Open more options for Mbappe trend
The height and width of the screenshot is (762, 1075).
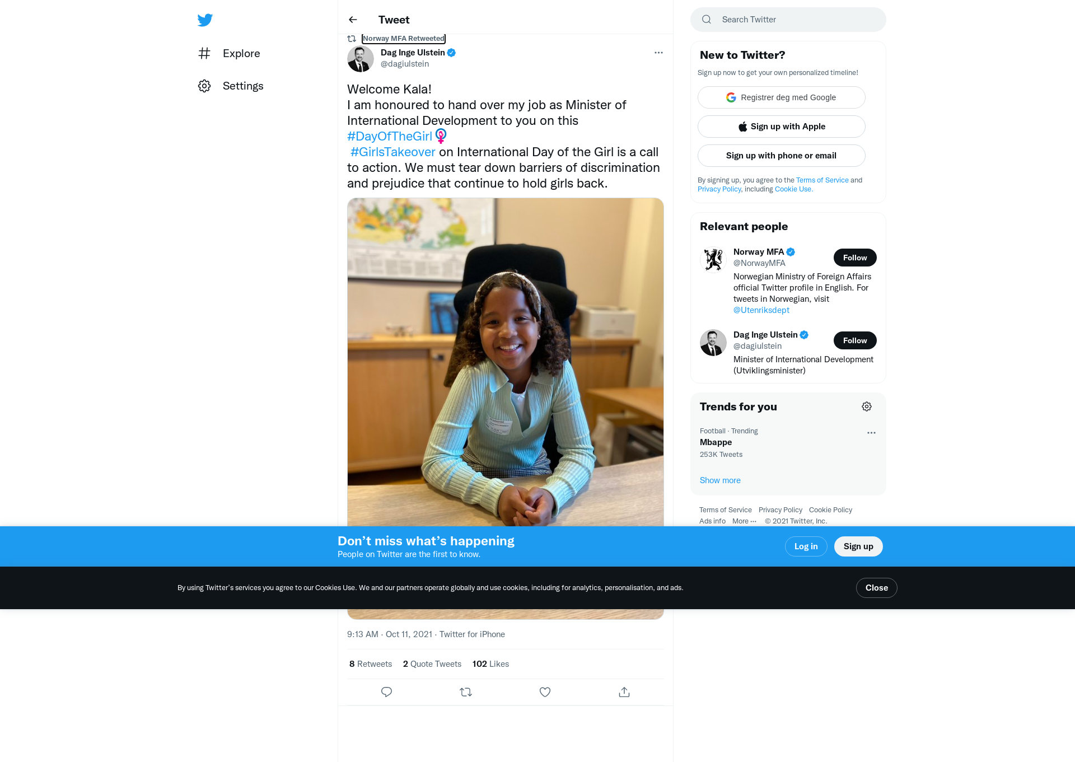871,433
